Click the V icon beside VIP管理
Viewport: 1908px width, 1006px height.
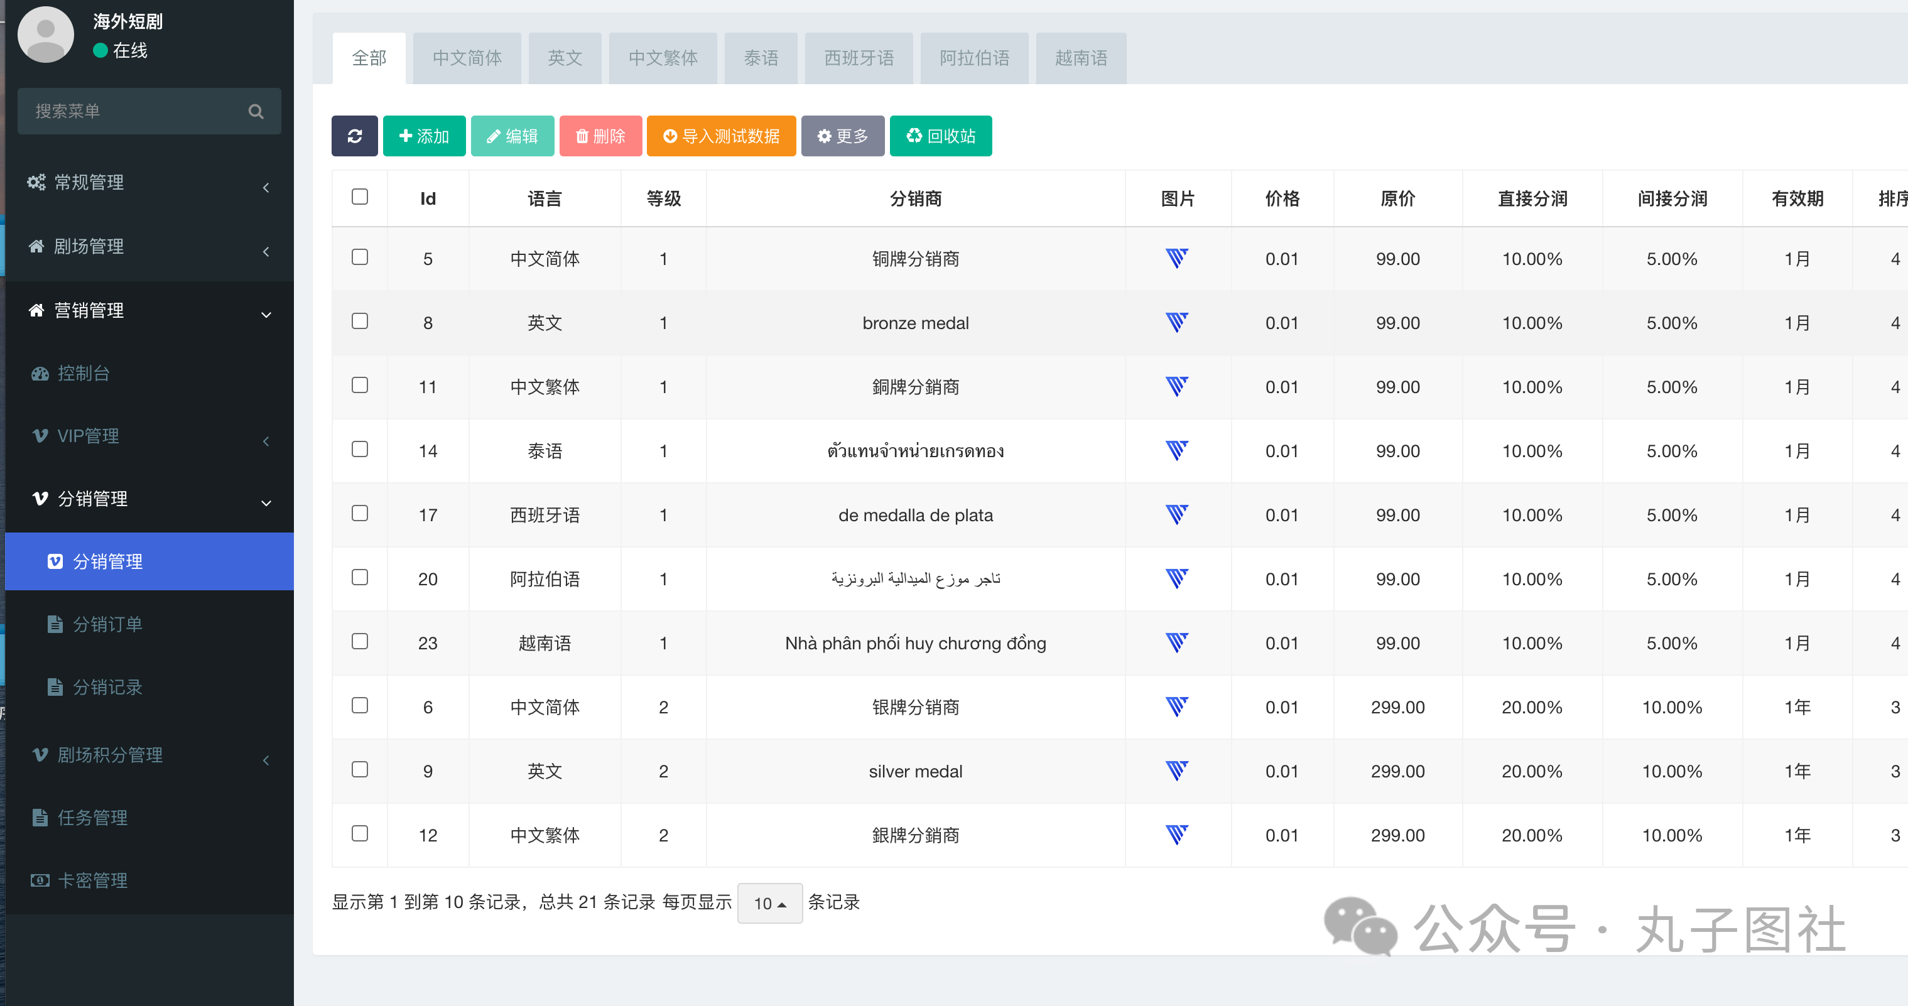click(x=41, y=436)
